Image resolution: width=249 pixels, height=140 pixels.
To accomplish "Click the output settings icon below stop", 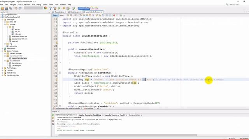I will coord(53,124).
